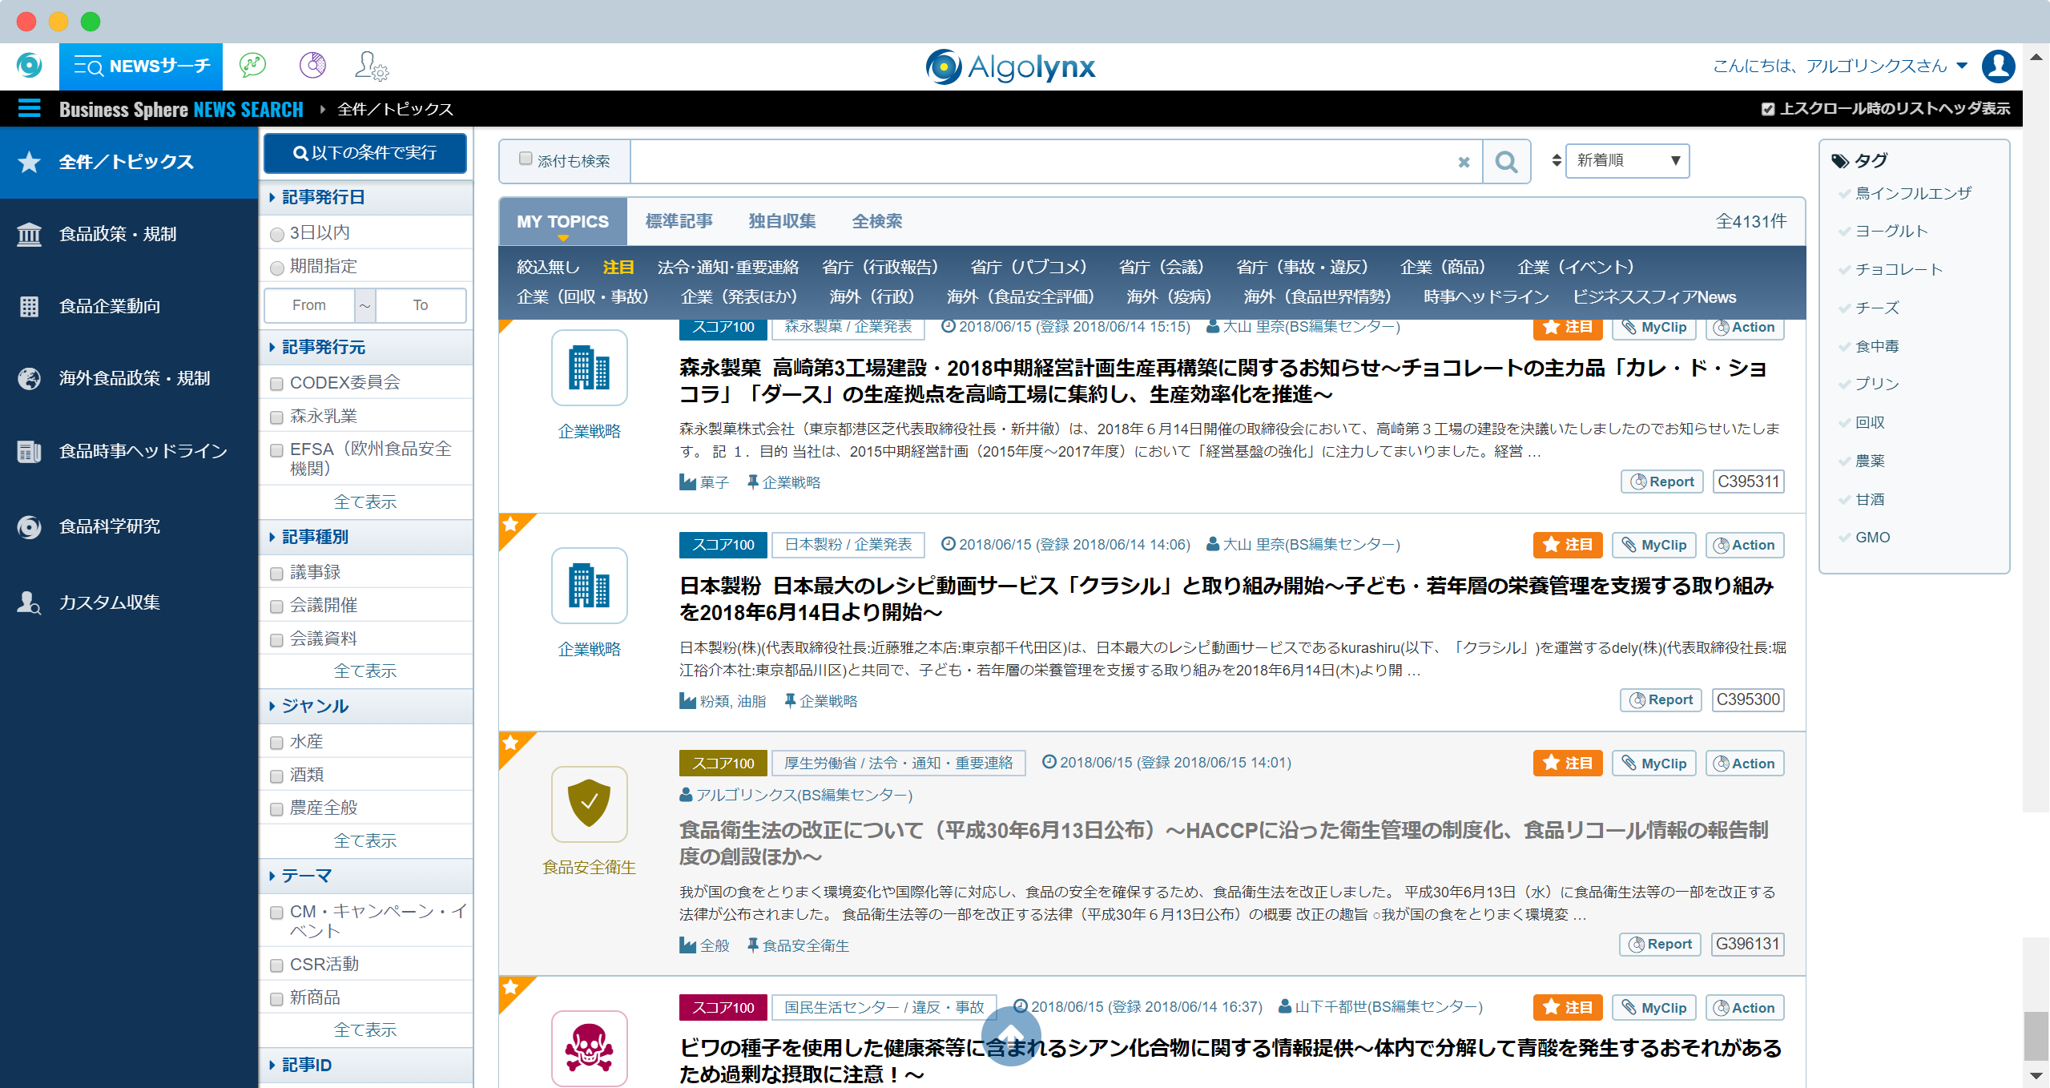Expand the ジャンル filter section
Image resolution: width=2050 pixels, height=1088 pixels.
coord(366,706)
